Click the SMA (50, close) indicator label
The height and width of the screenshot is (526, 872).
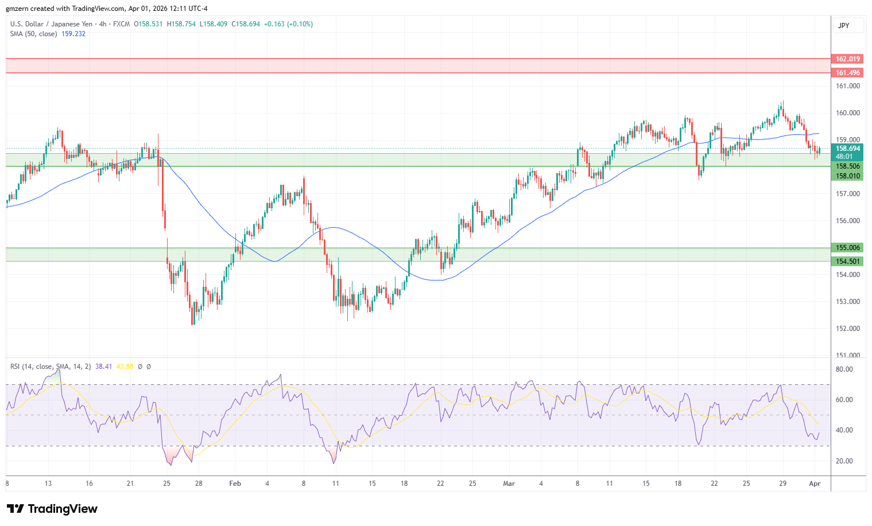[x=33, y=34]
